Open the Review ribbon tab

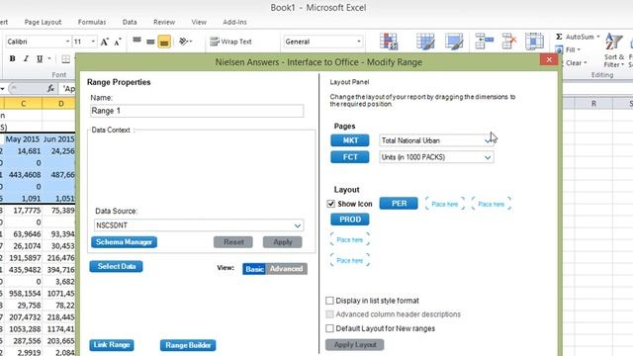164,22
